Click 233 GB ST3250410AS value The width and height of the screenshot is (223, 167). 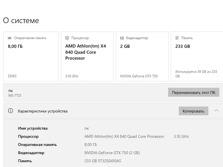pyautogui.click(x=103, y=161)
